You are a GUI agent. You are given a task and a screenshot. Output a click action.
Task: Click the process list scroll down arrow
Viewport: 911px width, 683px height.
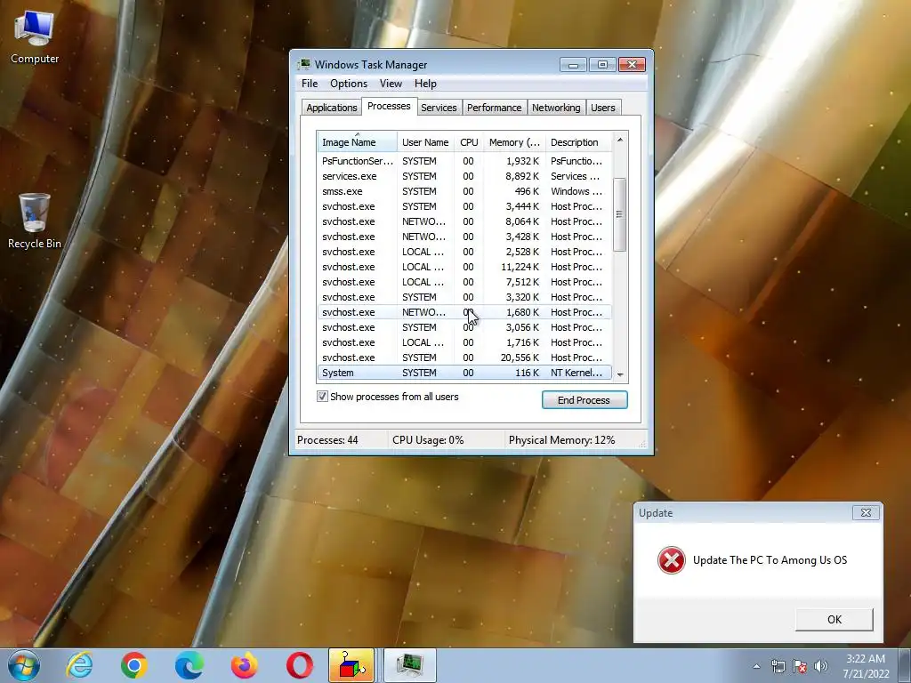click(620, 374)
